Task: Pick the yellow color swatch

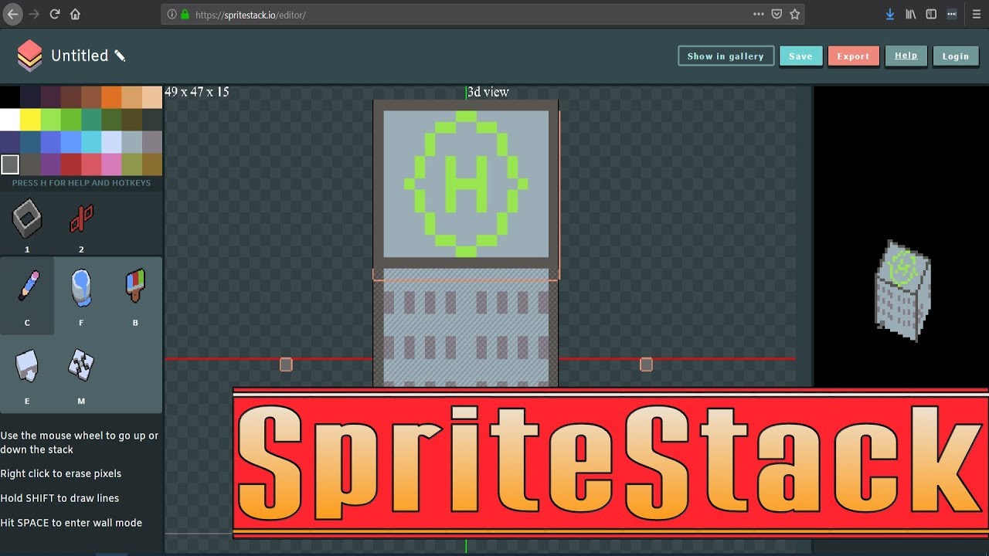Action: click(x=30, y=120)
